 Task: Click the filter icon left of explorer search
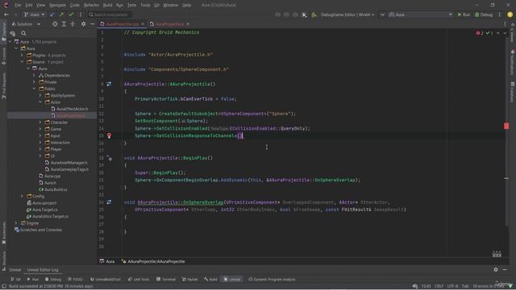[13, 33]
